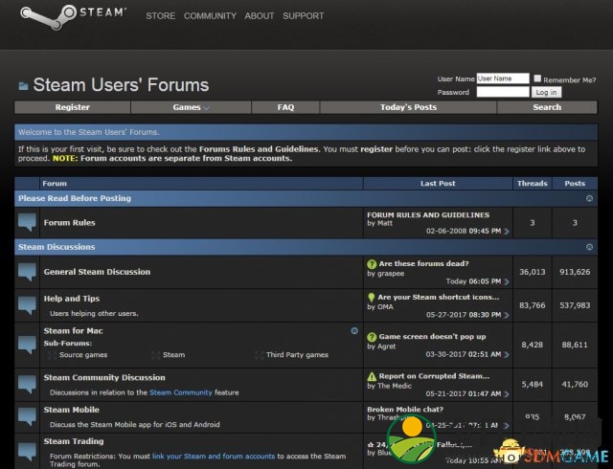Go to last post arrow for Steam Community Discussion
Viewport: 613px width, 469px height.
click(507, 394)
